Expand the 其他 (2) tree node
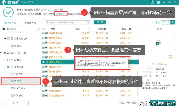Image resolution: width=179 pixels, height=109 pixels. tap(5, 60)
